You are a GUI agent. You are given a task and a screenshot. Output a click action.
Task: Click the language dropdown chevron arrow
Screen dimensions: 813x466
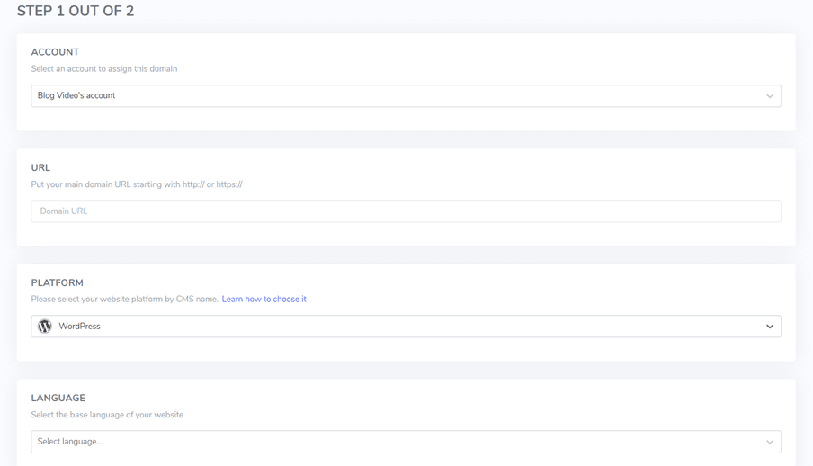770,442
